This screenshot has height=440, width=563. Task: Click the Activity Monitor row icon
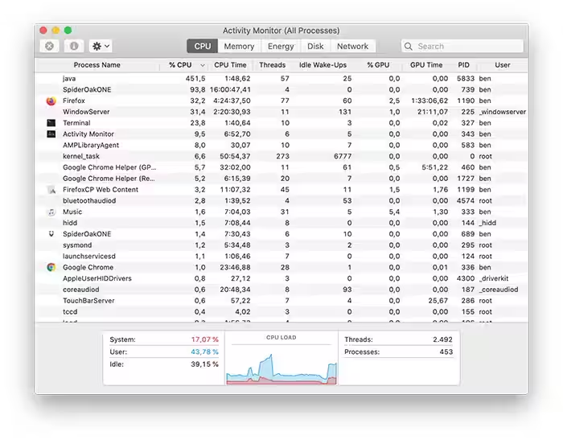coord(51,134)
